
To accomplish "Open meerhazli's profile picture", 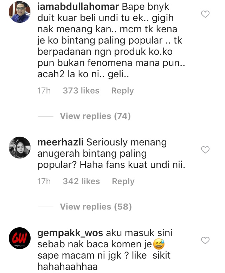I will 20,148.
